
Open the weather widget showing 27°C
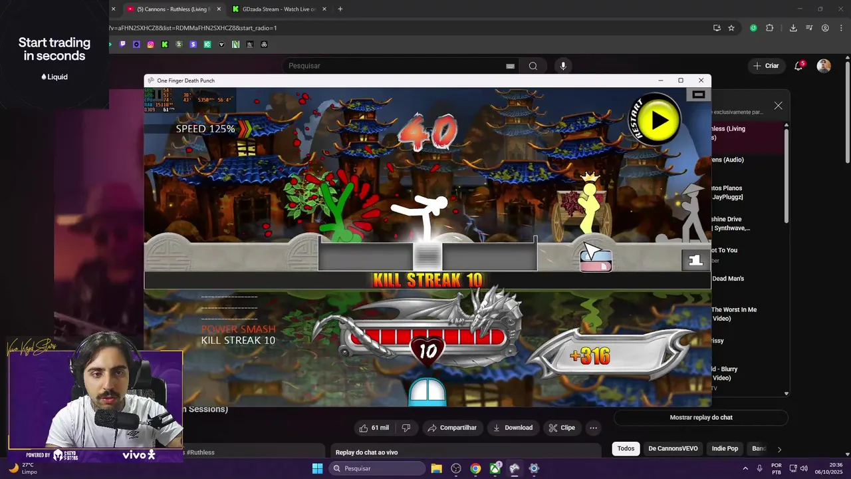pyautogui.click(x=23, y=468)
